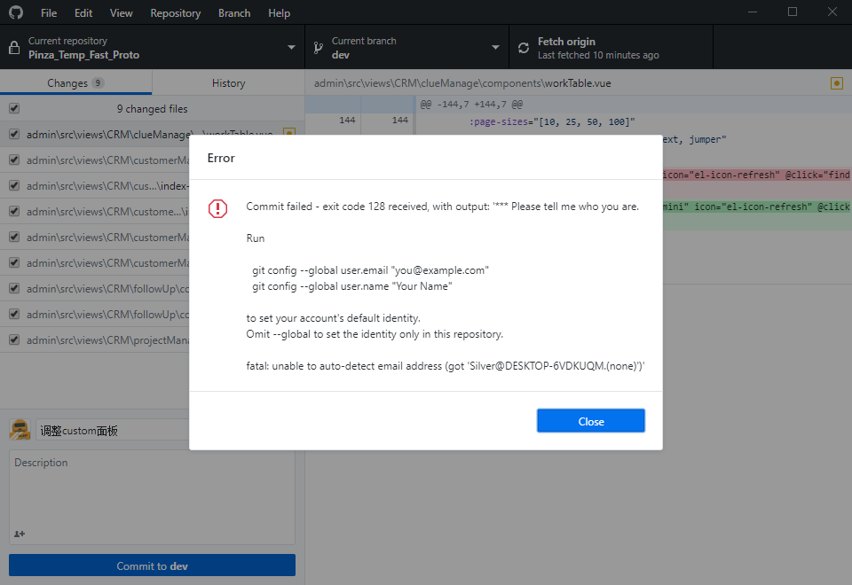Click the yellow dot indicator on the workTable.vue row
Image resolution: width=852 pixels, height=585 pixels.
pyautogui.click(x=289, y=133)
